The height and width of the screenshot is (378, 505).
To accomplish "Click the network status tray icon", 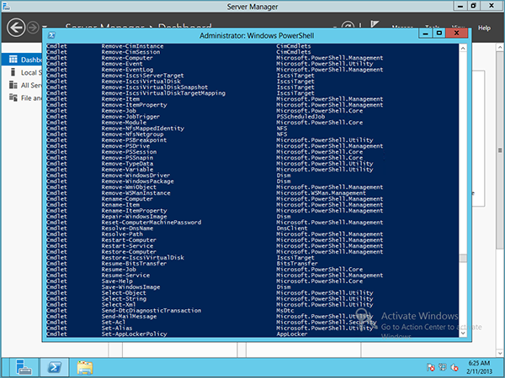I will coord(443,367).
